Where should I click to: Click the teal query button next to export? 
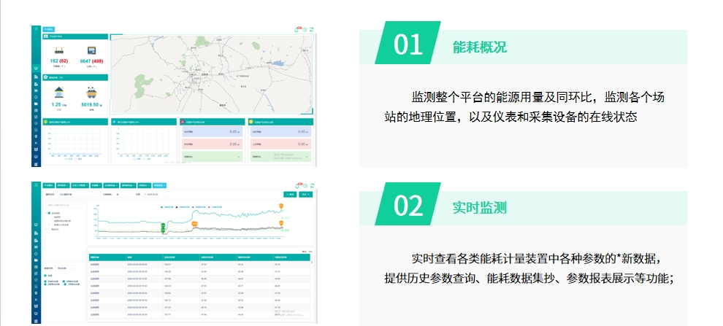coord(289,195)
